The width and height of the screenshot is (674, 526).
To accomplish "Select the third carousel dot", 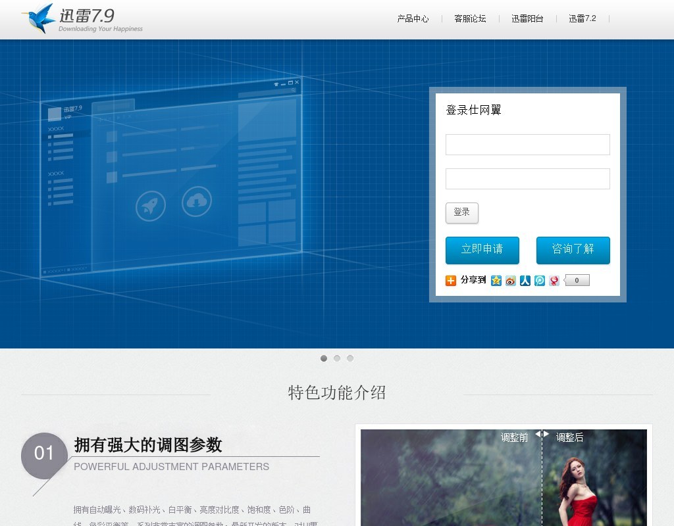I will coord(350,358).
